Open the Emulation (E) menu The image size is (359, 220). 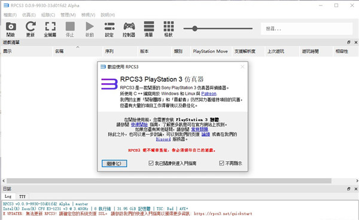coord(29,15)
